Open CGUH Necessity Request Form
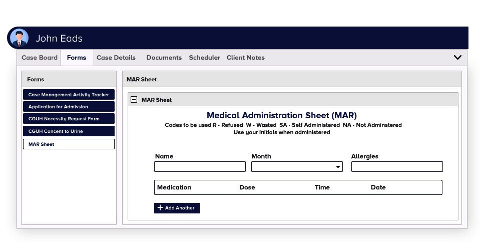 pos(69,119)
